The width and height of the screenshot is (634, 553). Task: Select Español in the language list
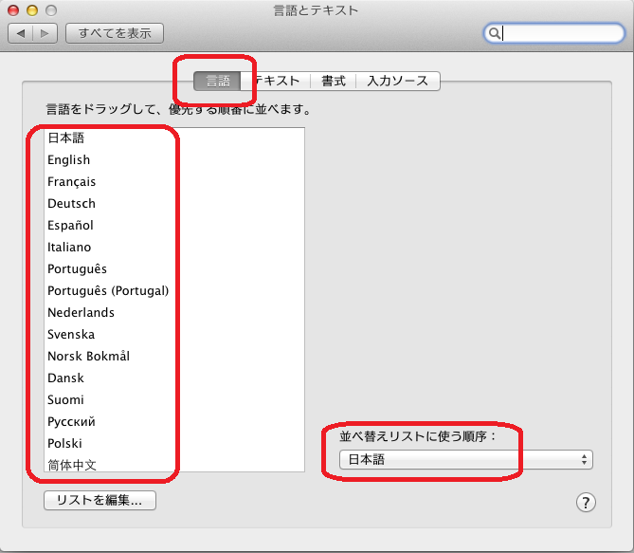(174, 226)
